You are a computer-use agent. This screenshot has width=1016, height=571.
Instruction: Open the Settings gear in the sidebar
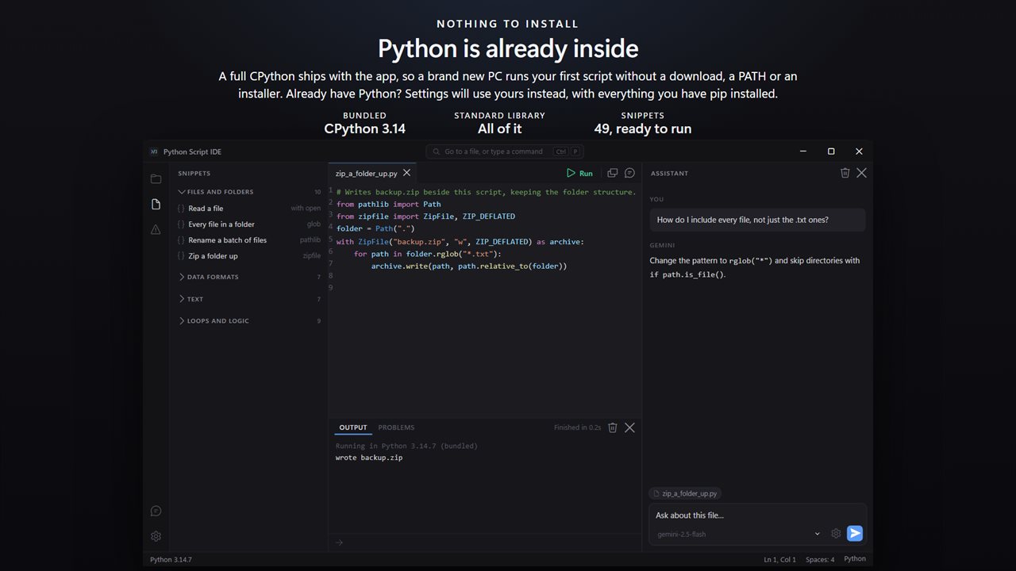156,536
